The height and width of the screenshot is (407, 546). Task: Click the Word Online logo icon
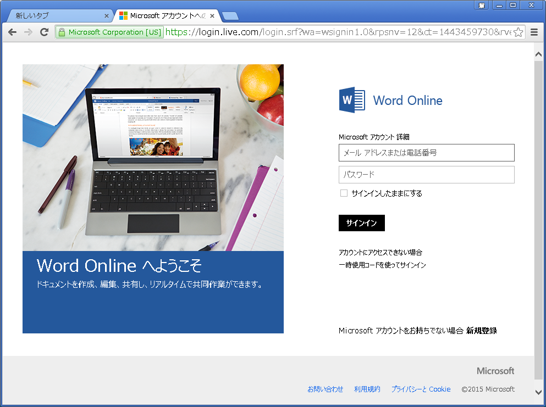352,100
